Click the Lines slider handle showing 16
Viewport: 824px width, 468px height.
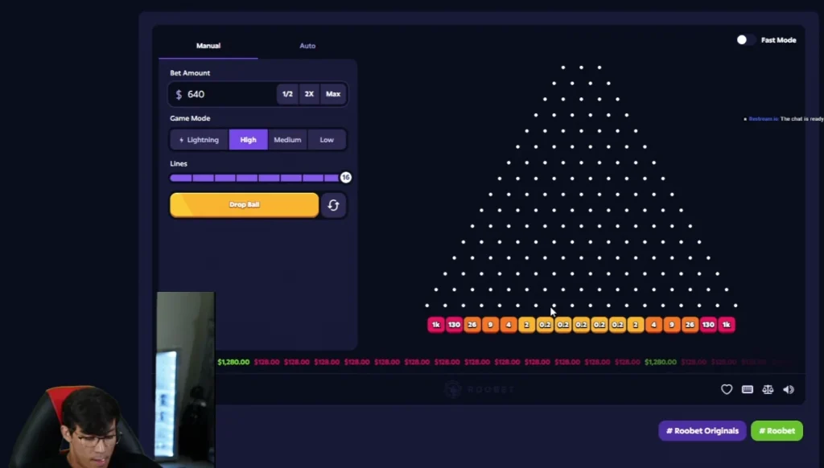click(345, 178)
